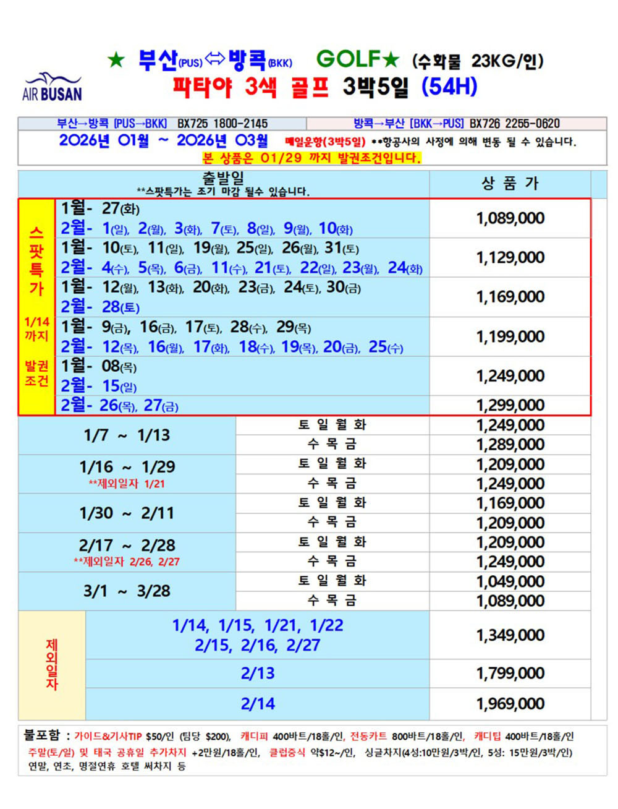
Task: Click the 'BX726 2255-0620' flight info
Action: coord(515,124)
